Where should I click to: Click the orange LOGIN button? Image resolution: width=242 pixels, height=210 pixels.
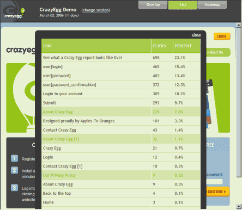[x=222, y=36]
